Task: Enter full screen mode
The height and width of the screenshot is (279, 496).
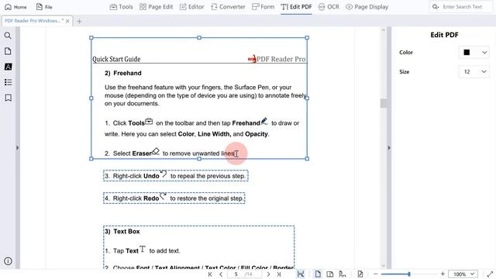Action: [x=490, y=274]
